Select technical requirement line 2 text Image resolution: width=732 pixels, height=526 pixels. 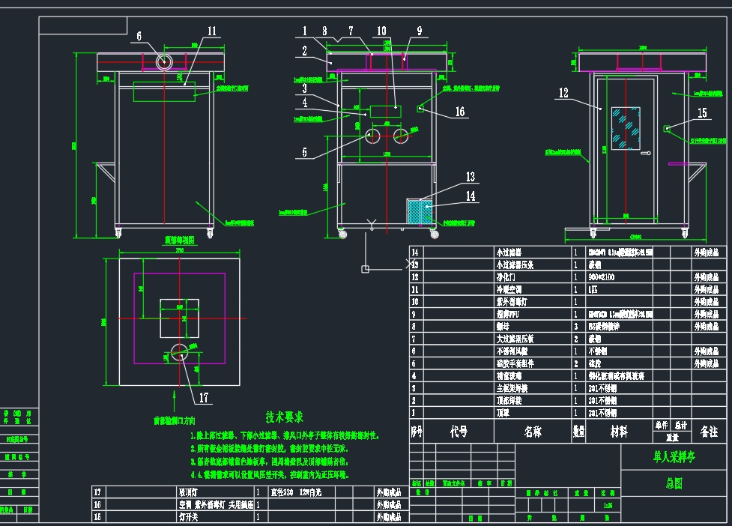[270, 449]
